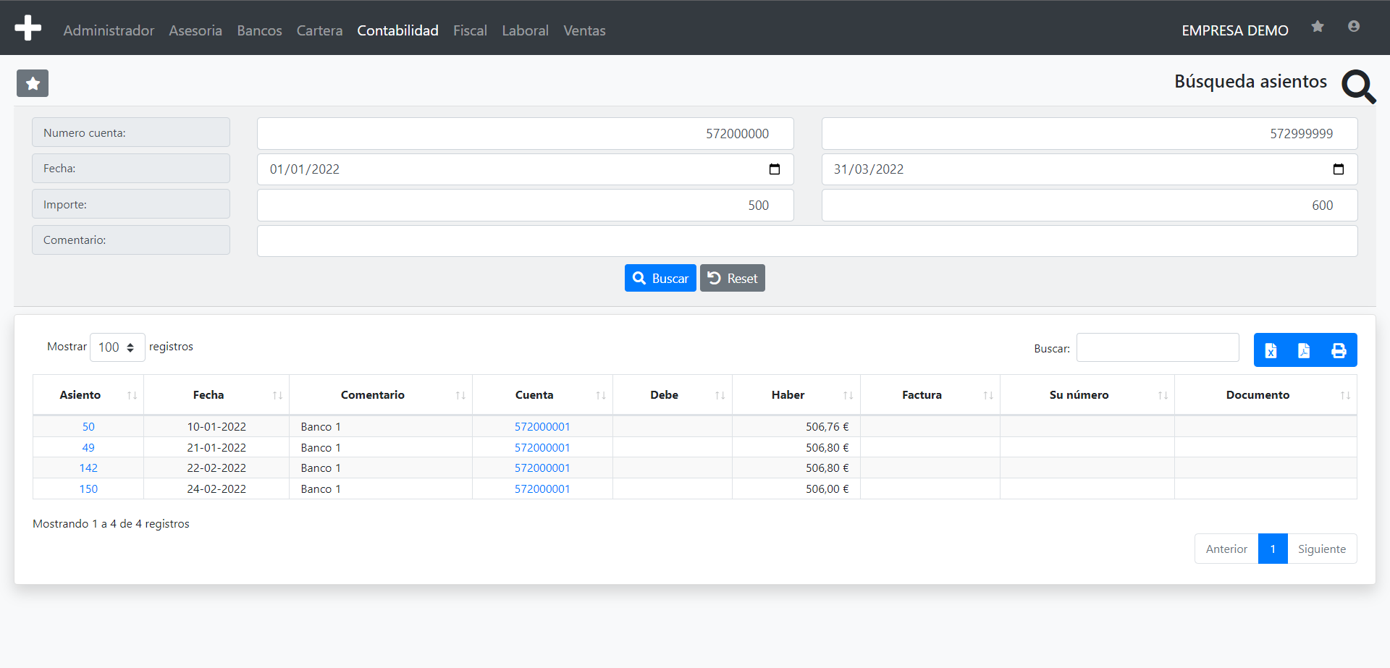Open cuenta 572000001 in the 10-01-2022 row

coord(542,427)
